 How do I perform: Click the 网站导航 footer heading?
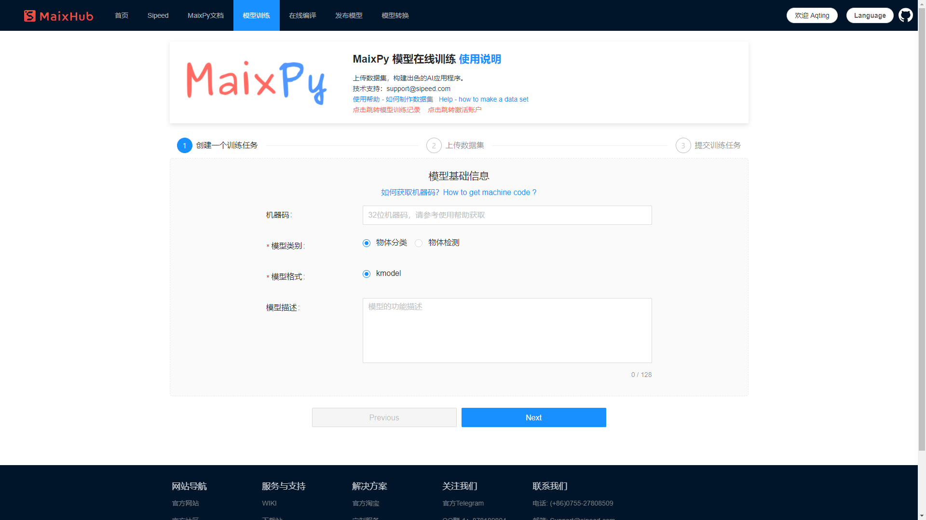190,486
